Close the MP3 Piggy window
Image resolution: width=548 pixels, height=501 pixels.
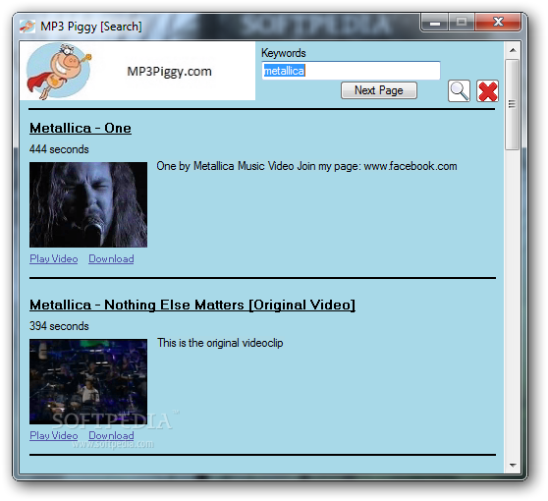498,23
